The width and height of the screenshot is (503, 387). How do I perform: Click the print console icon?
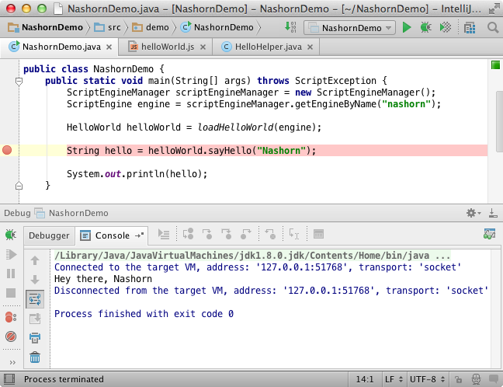click(x=35, y=338)
